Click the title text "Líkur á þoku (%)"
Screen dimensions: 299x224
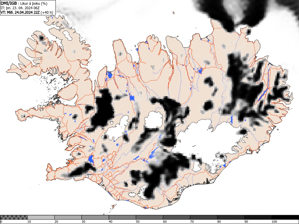click(34, 3)
